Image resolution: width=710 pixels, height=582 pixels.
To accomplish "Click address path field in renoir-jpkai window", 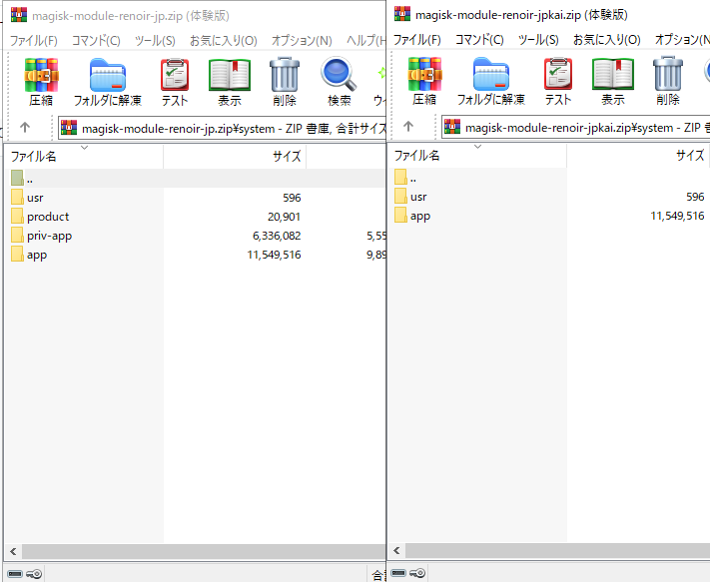I will [575, 127].
